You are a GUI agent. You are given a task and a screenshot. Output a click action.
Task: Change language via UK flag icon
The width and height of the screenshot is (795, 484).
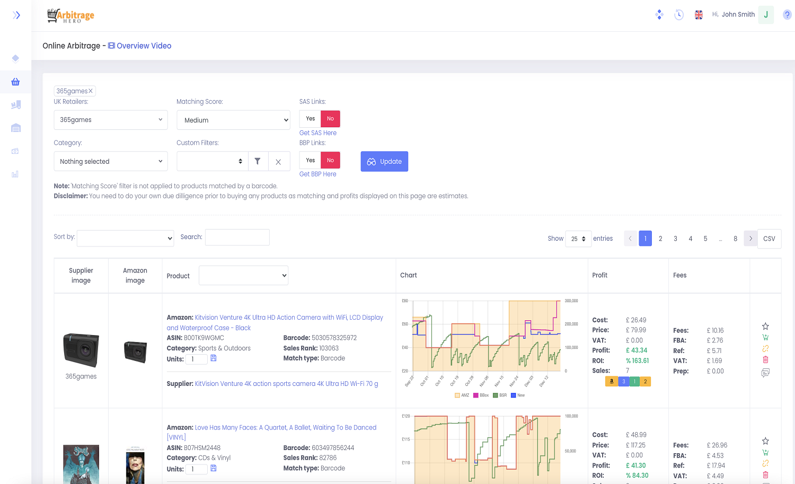tap(699, 15)
